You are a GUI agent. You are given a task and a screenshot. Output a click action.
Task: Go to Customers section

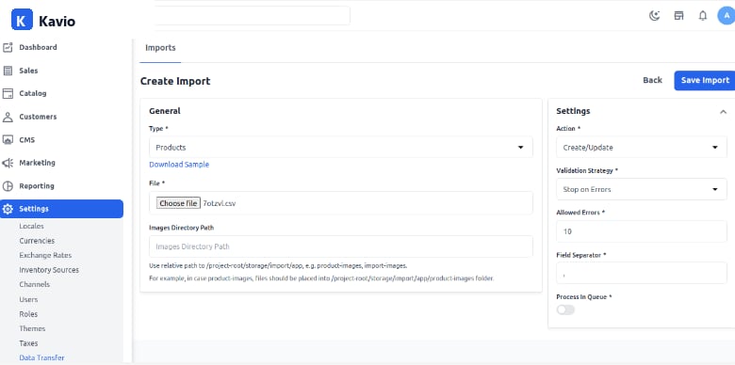click(61, 117)
